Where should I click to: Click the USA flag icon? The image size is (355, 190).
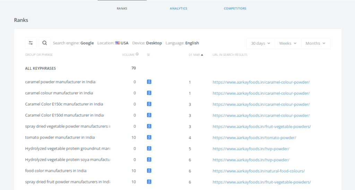[117, 43]
